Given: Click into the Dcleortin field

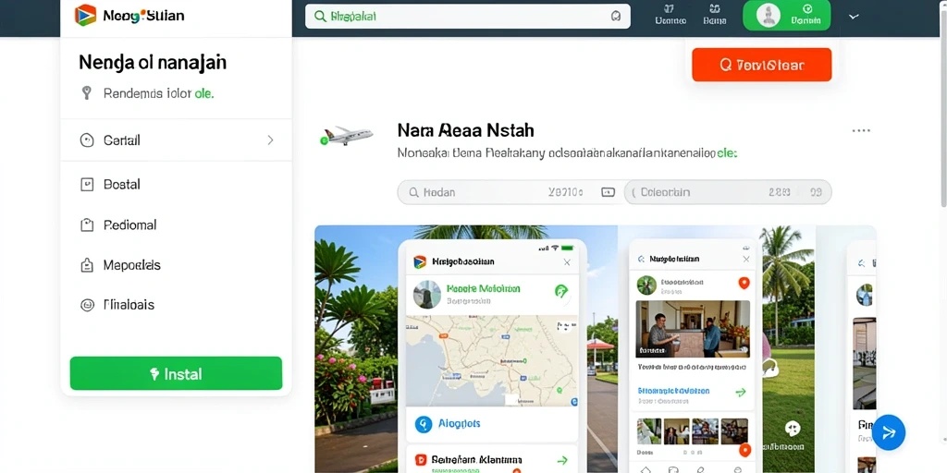Looking at the screenshot, I should tap(728, 192).
